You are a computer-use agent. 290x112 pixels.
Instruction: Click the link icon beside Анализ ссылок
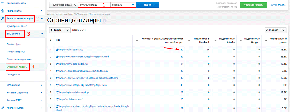[x=2, y=108]
